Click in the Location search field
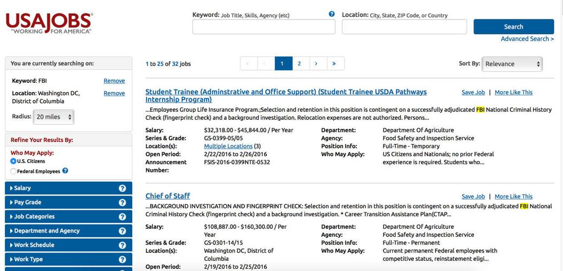563x271 pixels. click(x=404, y=27)
